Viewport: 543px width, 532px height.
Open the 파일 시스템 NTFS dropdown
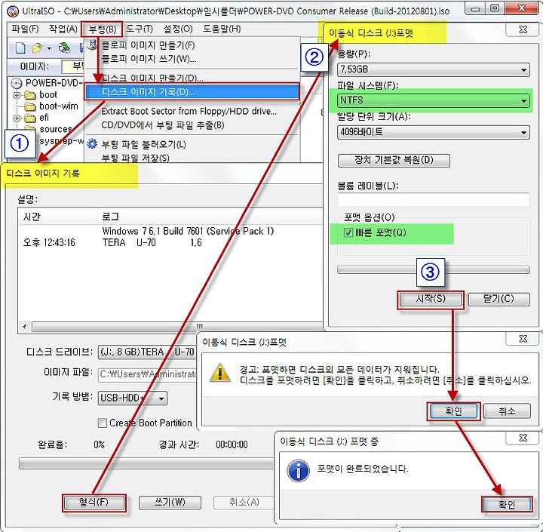pyautogui.click(x=433, y=100)
